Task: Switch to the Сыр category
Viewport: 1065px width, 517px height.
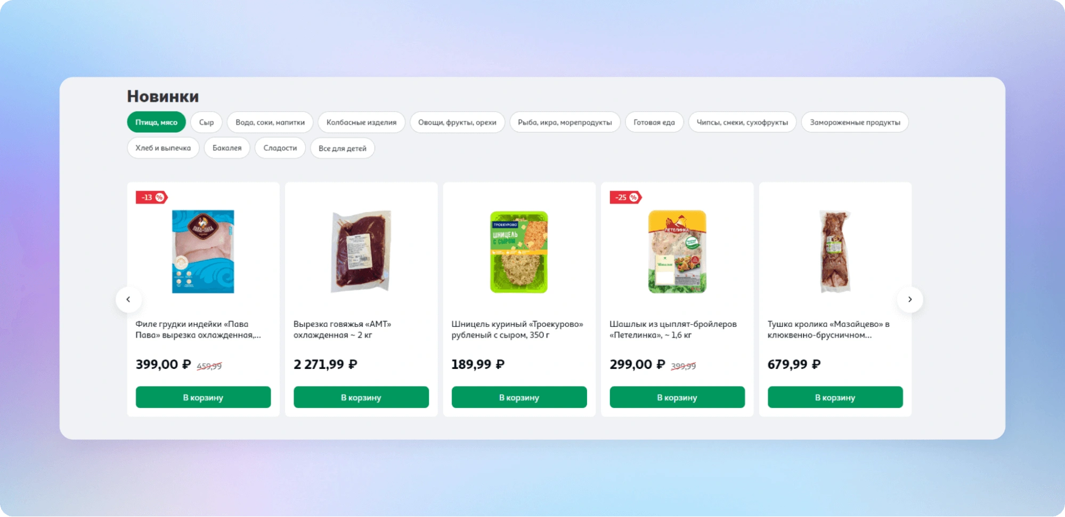Action: (206, 122)
